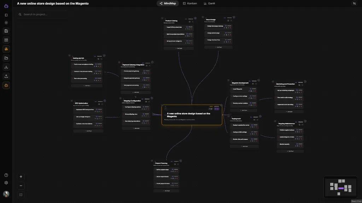Image resolution: width=362 pixels, height=203 pixels.
Task: Switch to the MindMap view tab
Action: pyautogui.click(x=168, y=4)
